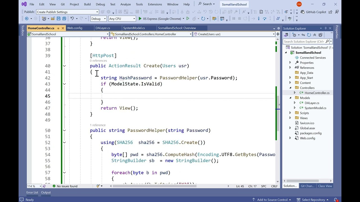Expand the Views folder in Solution Explorer
360x202 pixels.
[x=290, y=118]
